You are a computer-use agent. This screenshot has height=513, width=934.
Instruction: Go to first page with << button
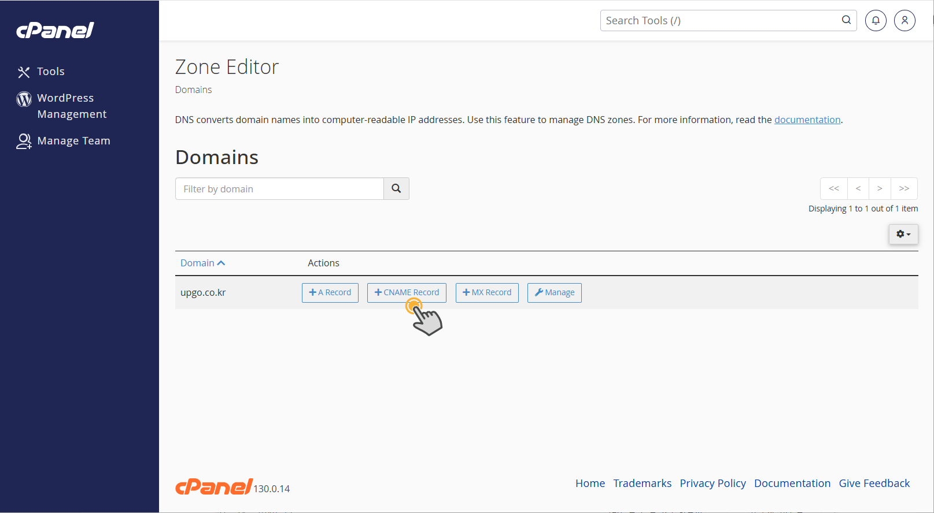(x=834, y=189)
